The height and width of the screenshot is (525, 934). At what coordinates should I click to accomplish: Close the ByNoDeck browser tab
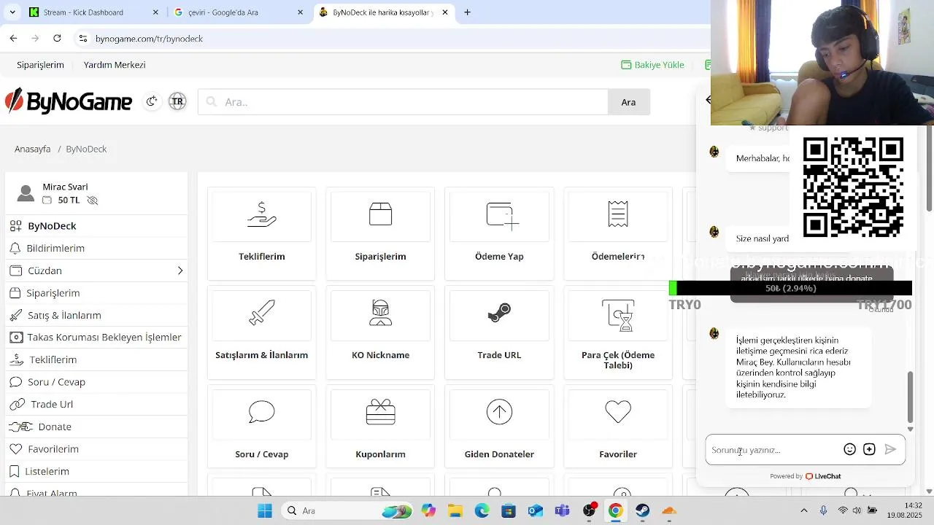[x=445, y=12]
